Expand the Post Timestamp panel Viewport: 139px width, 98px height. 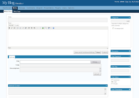(129, 89)
